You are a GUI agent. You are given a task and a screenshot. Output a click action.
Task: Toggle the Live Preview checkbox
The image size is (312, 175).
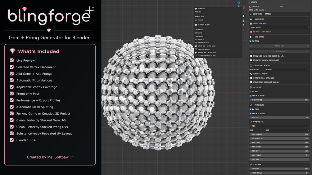[251, 41]
